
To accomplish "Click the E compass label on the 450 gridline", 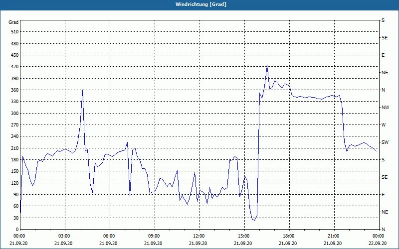I will [x=383, y=55].
